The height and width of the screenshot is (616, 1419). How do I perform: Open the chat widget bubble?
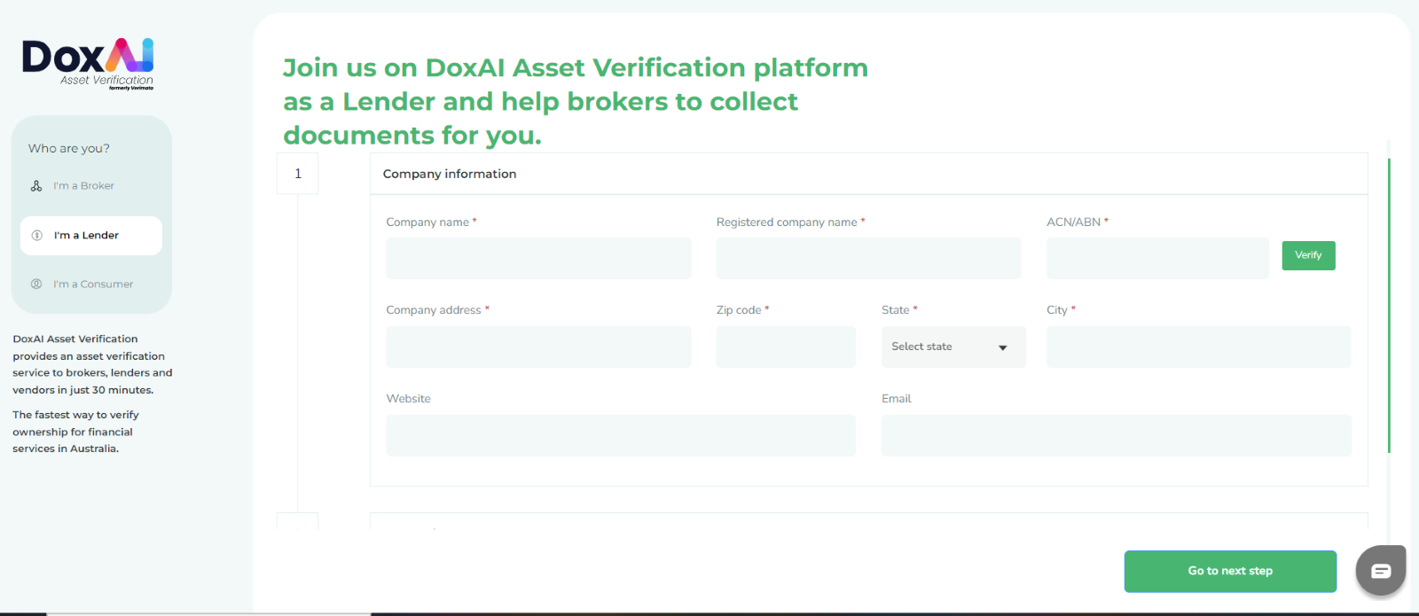pos(1380,570)
